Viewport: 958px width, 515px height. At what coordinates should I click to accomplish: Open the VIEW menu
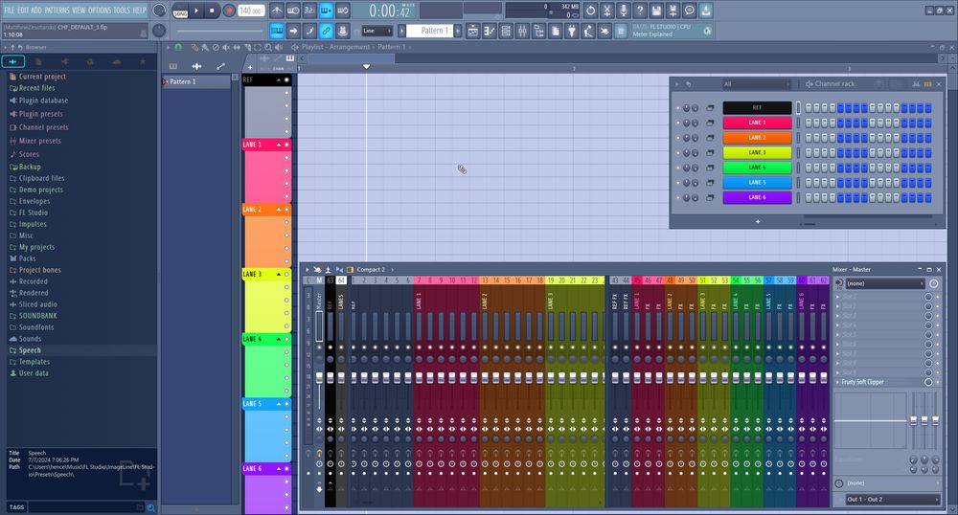[79, 11]
